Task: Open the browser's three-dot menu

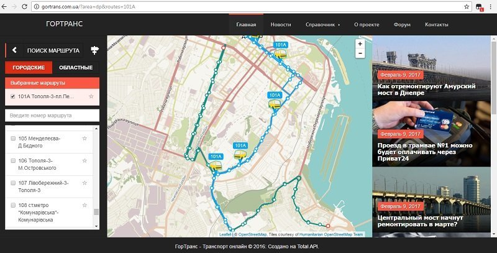Action: click(490, 6)
